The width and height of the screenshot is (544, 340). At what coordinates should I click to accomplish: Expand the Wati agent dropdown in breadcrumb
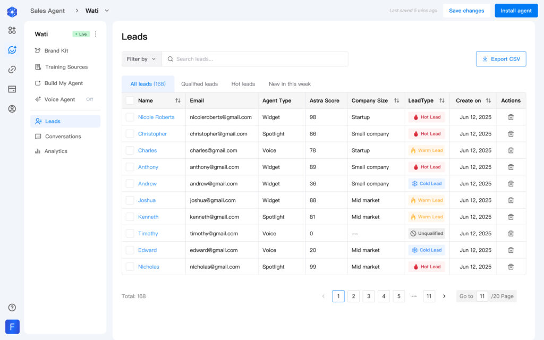pyautogui.click(x=107, y=11)
